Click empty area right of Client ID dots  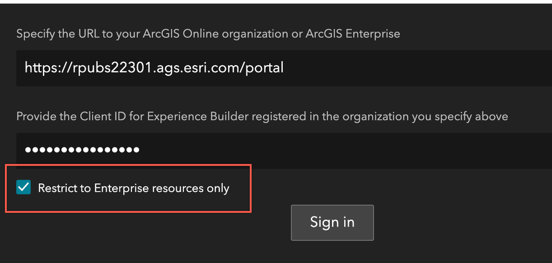point(343,150)
